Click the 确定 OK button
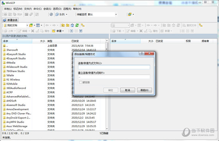 pyautogui.click(x=111, y=90)
